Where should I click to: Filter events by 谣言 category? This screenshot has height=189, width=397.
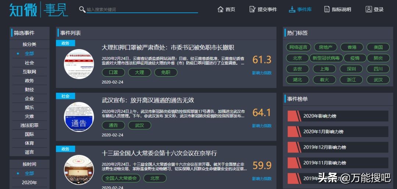point(29,152)
